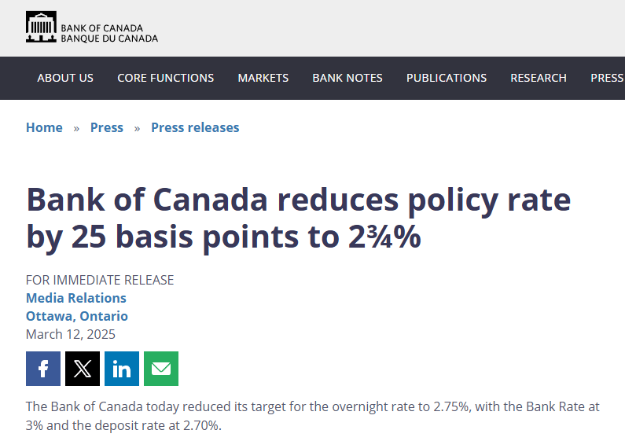Select Press in the top navigation bar
This screenshot has height=441, width=625.
[x=607, y=78]
